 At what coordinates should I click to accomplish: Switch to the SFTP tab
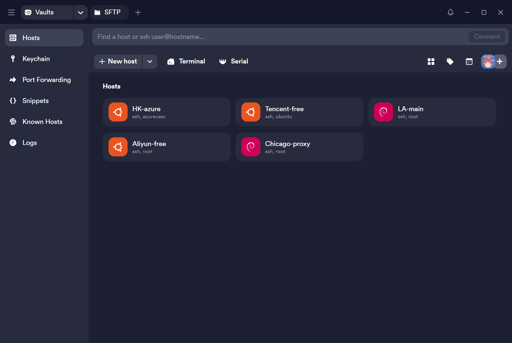click(109, 12)
